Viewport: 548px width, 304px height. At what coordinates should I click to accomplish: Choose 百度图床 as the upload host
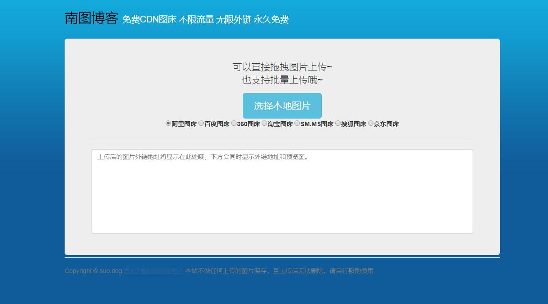pos(201,123)
